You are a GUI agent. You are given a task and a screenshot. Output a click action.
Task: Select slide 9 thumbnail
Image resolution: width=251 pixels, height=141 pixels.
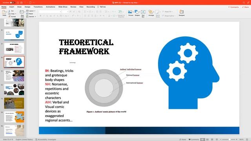[x=14, y=48]
